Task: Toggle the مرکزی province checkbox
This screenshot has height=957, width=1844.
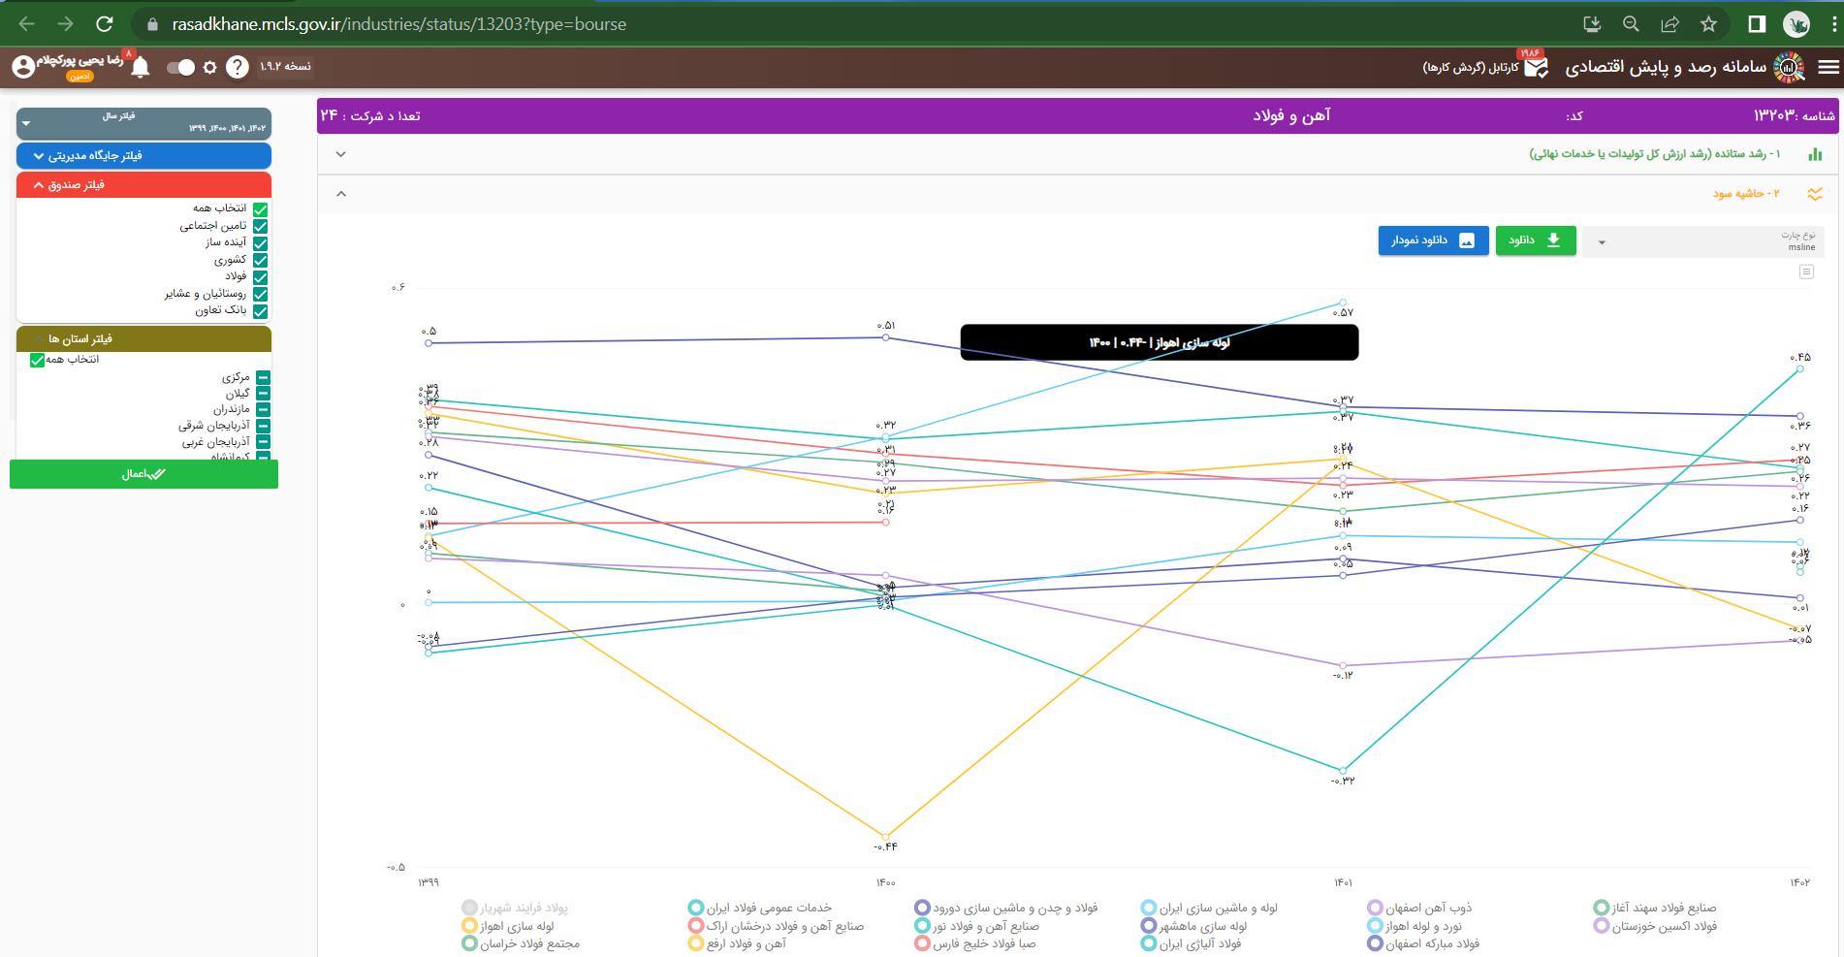Action: click(263, 377)
